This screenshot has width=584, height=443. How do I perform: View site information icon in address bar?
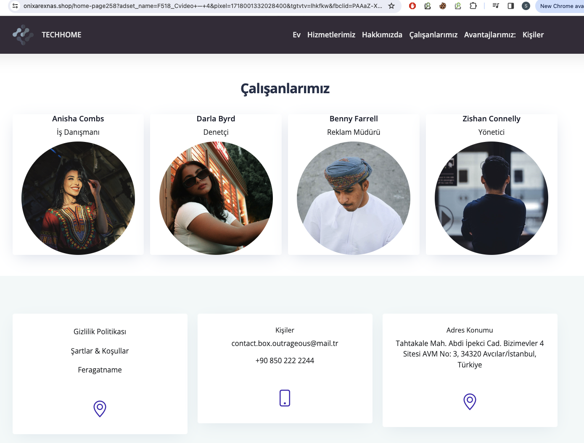[x=15, y=6]
